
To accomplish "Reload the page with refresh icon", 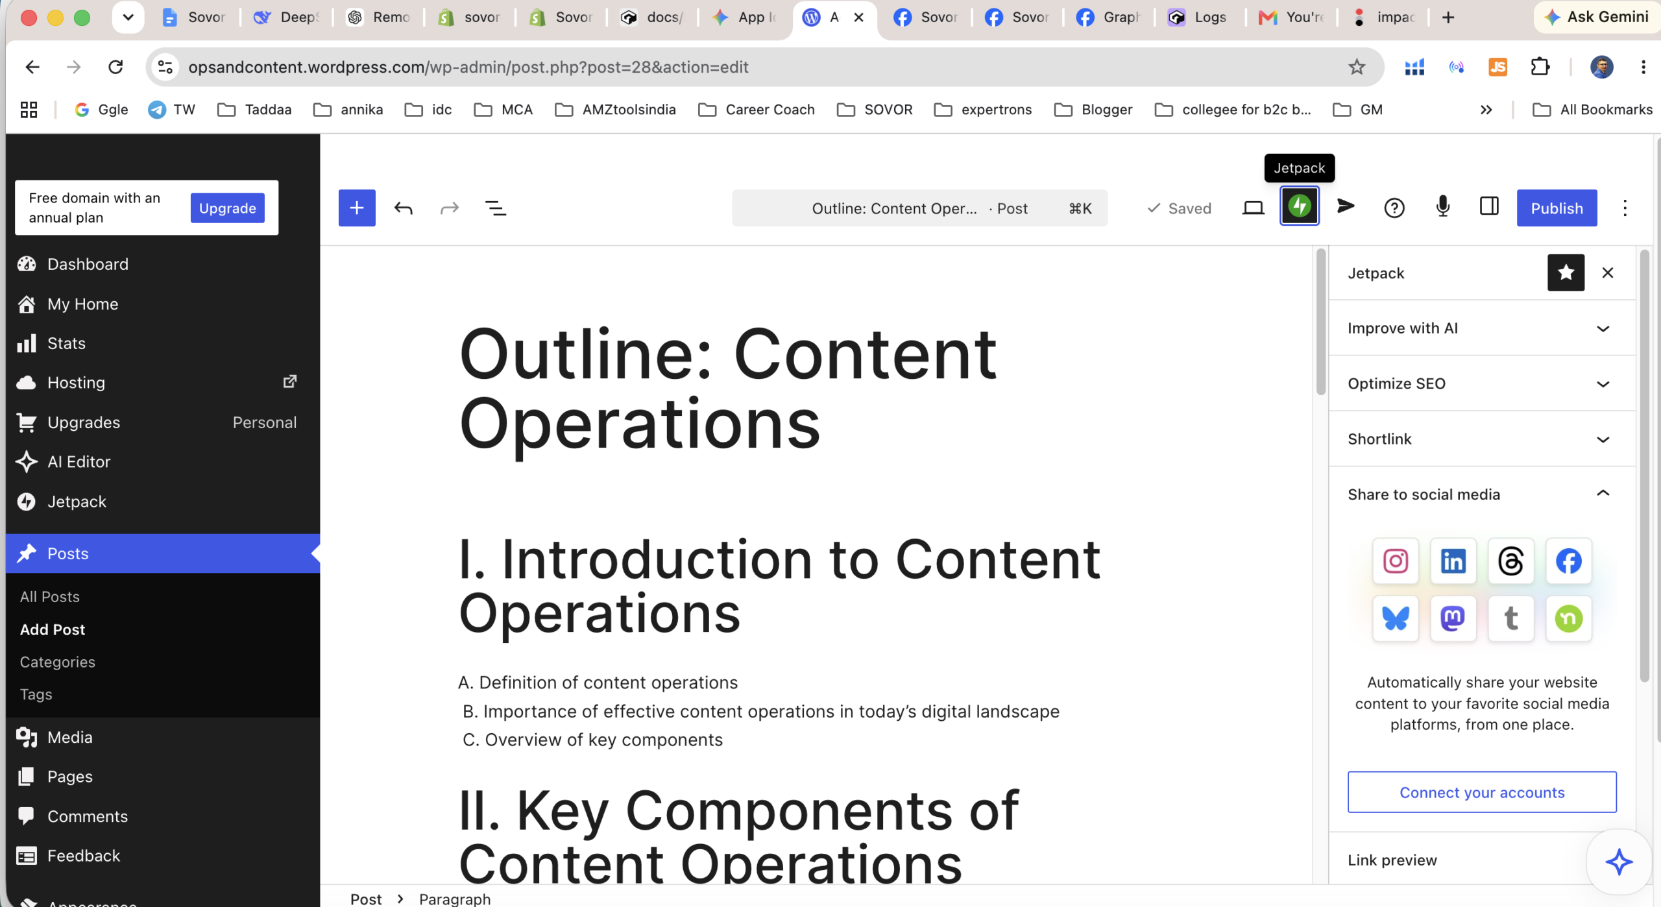I will [x=115, y=67].
